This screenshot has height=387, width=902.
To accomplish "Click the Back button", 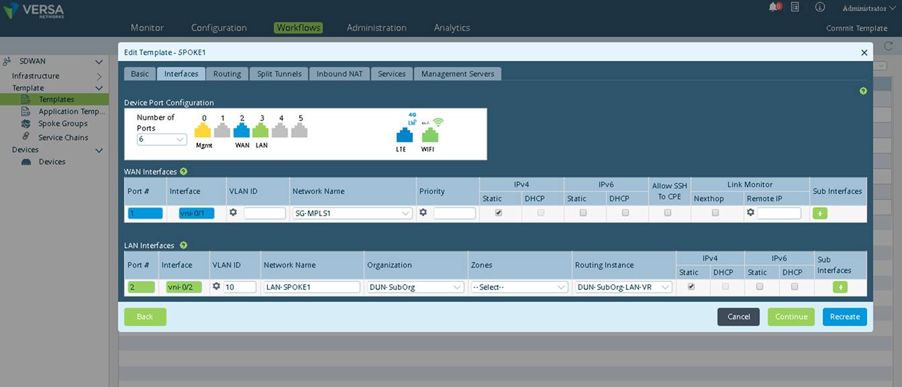I will pyautogui.click(x=145, y=317).
